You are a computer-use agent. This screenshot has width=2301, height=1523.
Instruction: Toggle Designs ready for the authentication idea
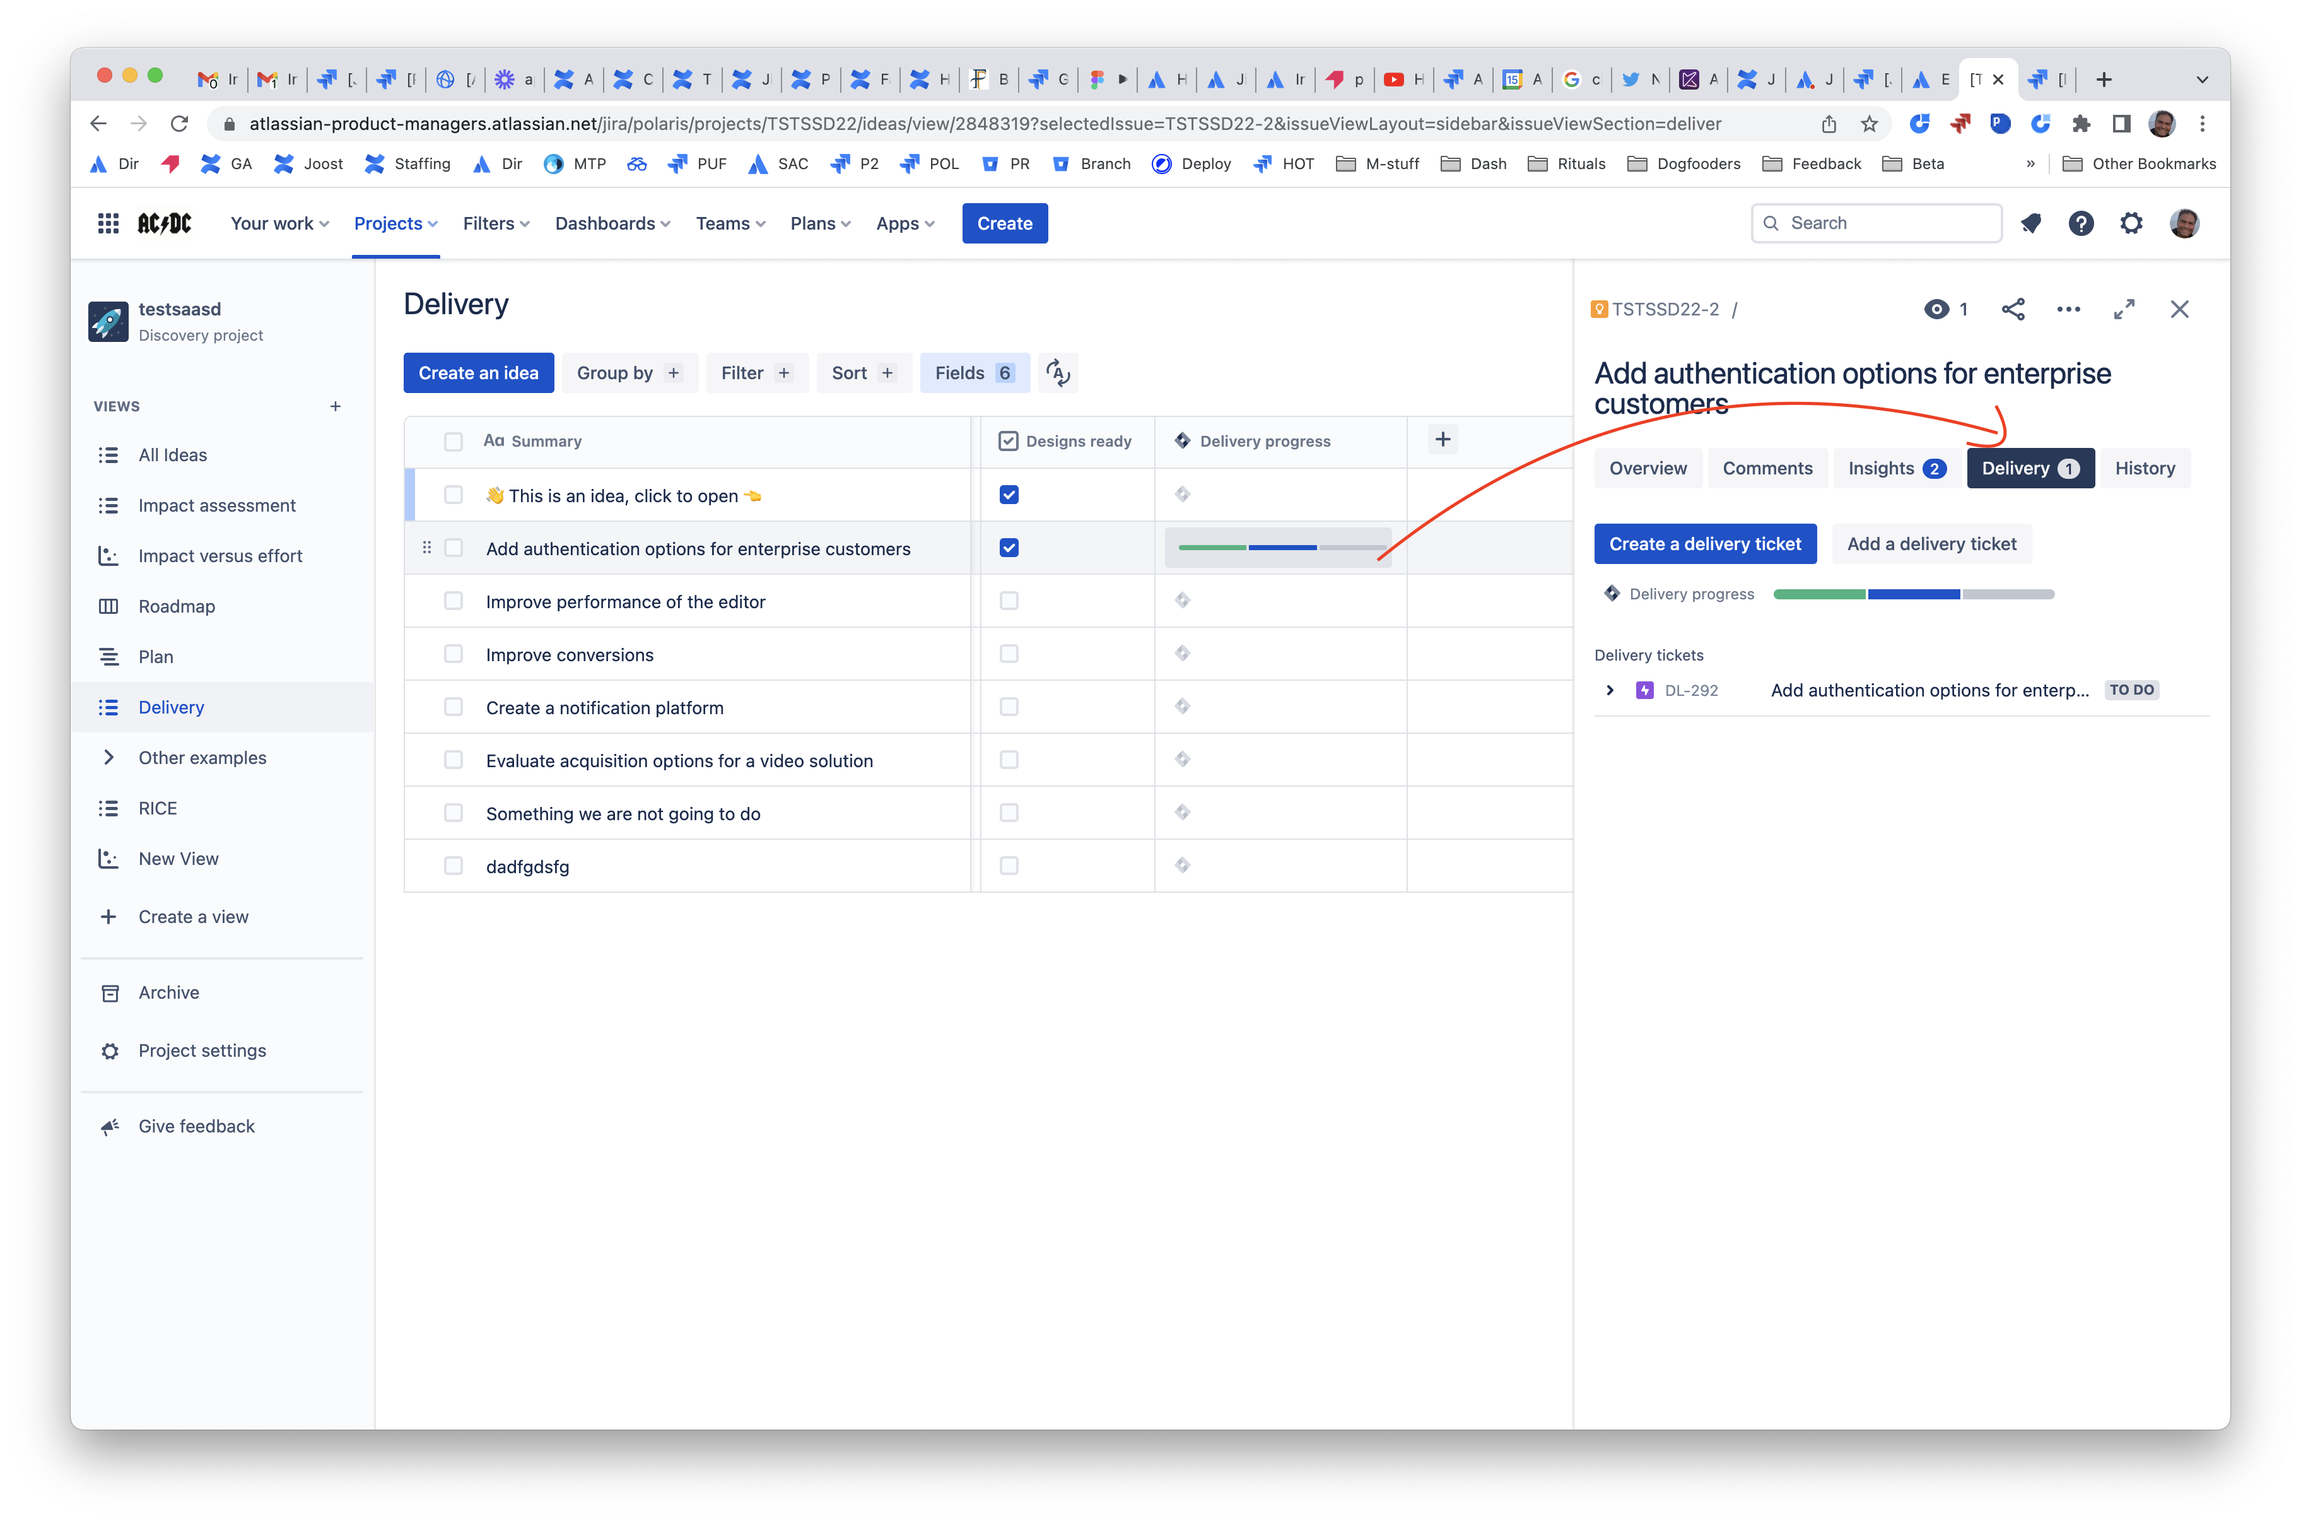tap(1009, 547)
